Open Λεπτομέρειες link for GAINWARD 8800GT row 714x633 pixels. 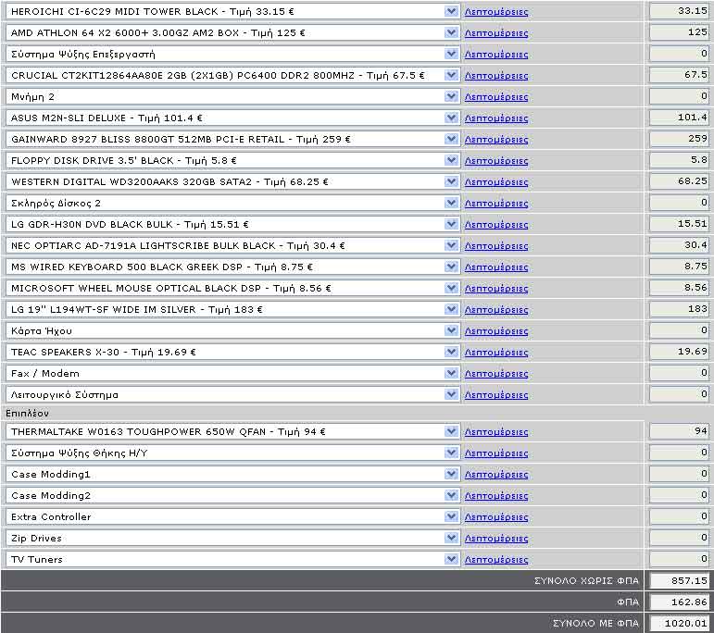pyautogui.click(x=496, y=140)
